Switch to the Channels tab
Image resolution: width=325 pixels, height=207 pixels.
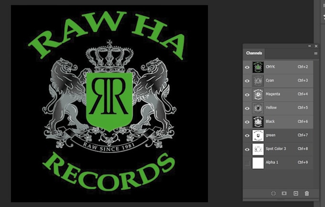254,53
